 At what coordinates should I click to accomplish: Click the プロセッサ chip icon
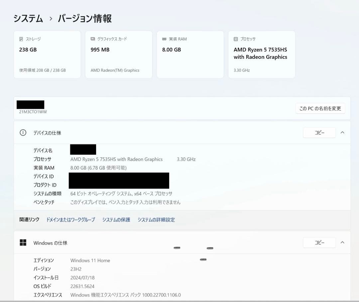[236, 39]
